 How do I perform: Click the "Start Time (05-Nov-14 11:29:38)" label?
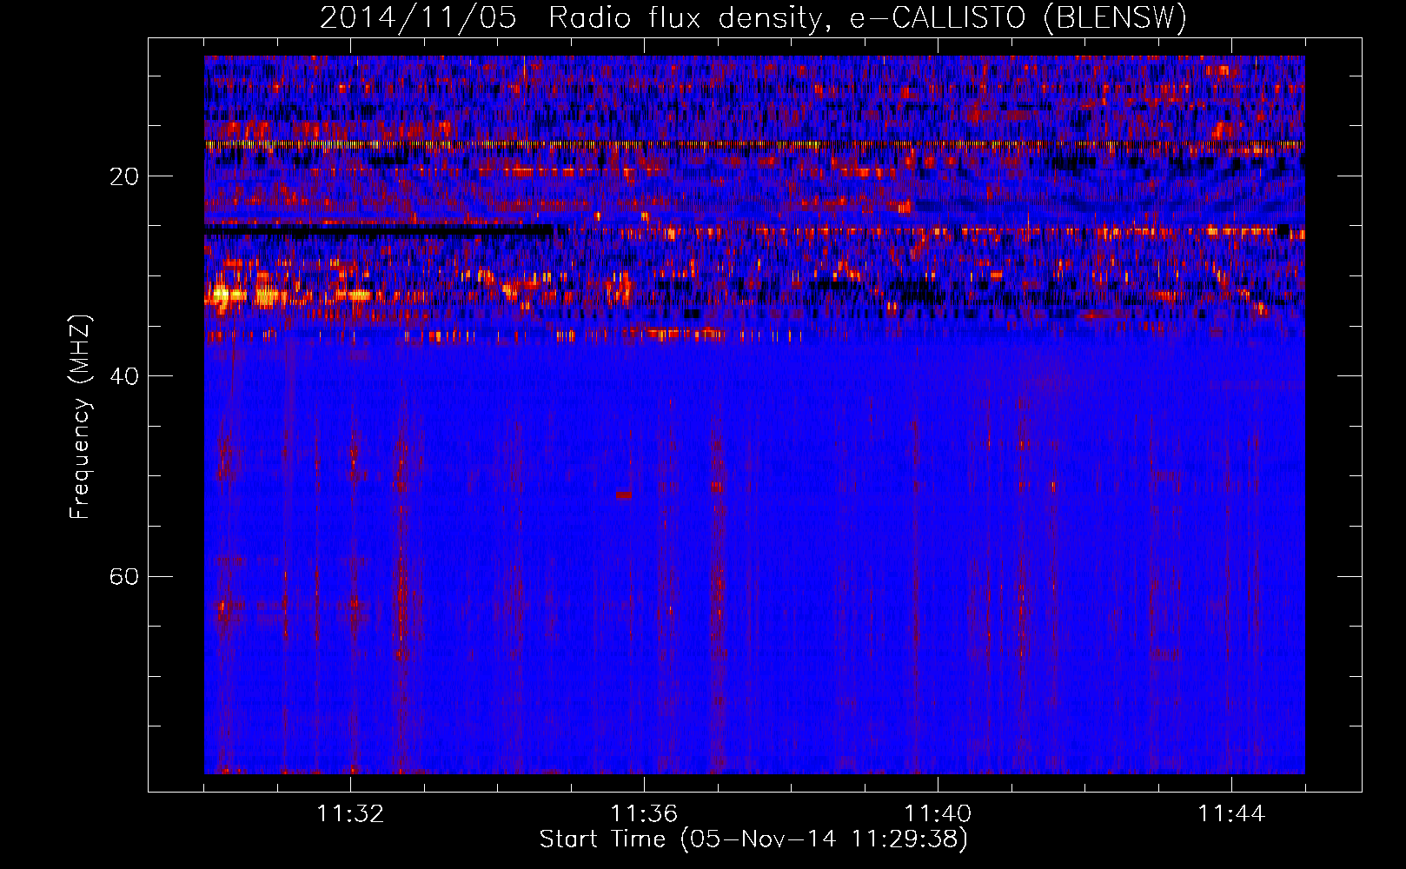pos(753,839)
